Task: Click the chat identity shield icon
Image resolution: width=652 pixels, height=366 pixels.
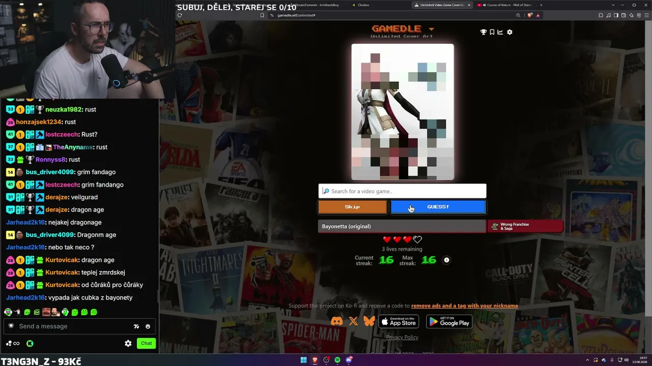Action: click(11, 326)
